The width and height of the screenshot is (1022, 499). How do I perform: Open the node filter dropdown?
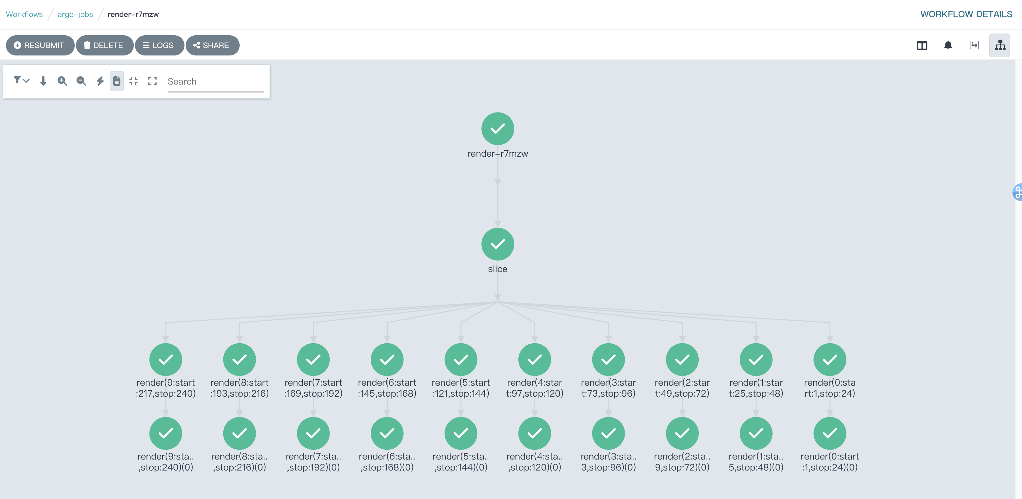click(x=21, y=81)
